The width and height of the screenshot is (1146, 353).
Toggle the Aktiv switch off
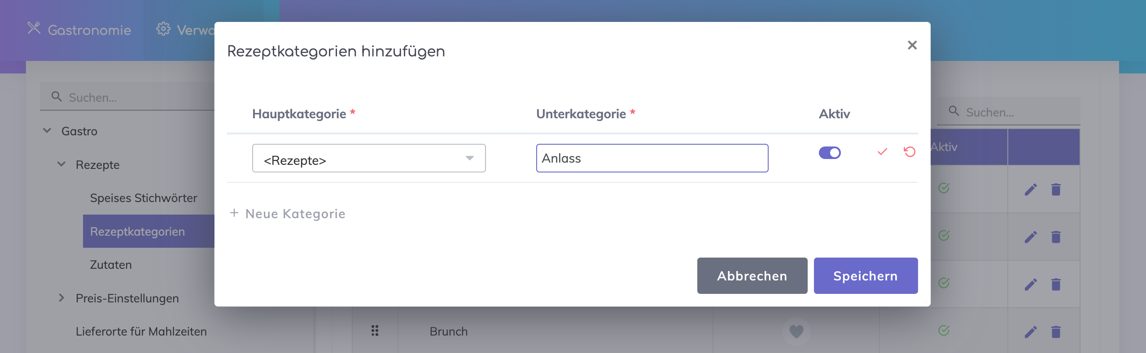[x=830, y=153]
